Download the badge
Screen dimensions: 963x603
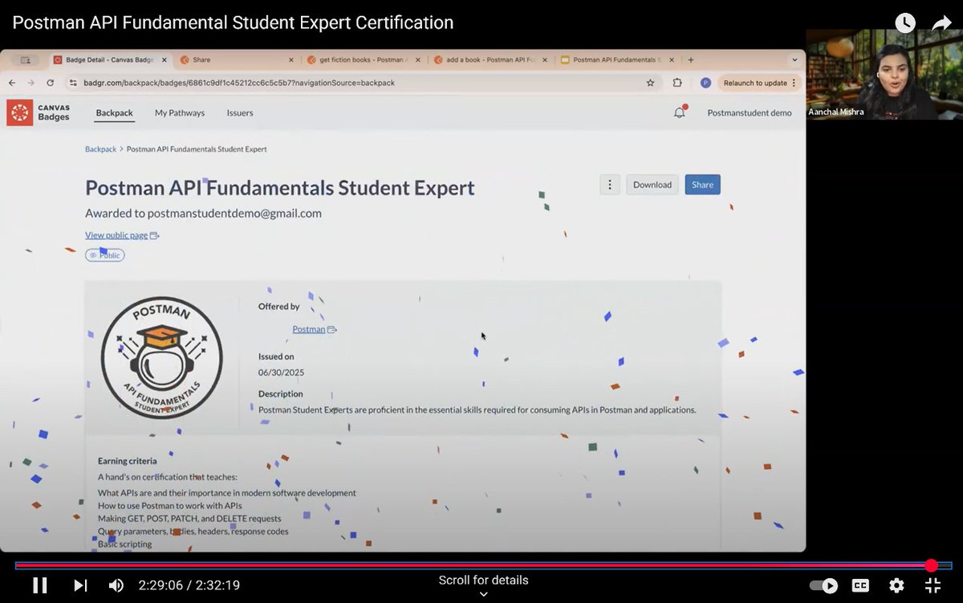652,185
